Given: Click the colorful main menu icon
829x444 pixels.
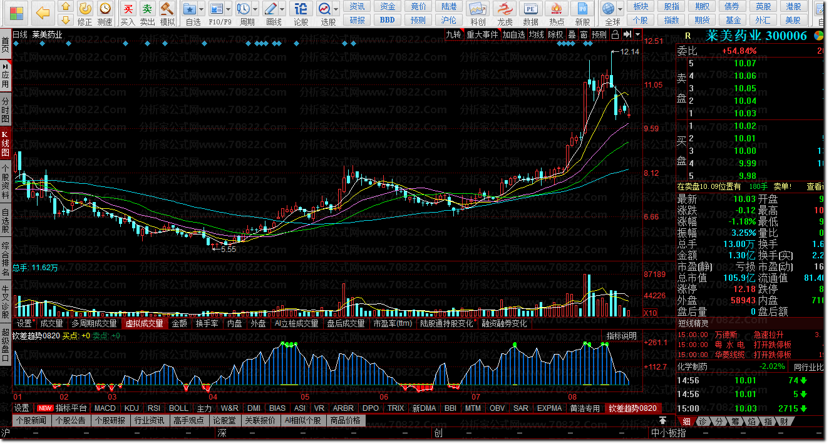Looking at the screenshot, I should [x=16, y=13].
